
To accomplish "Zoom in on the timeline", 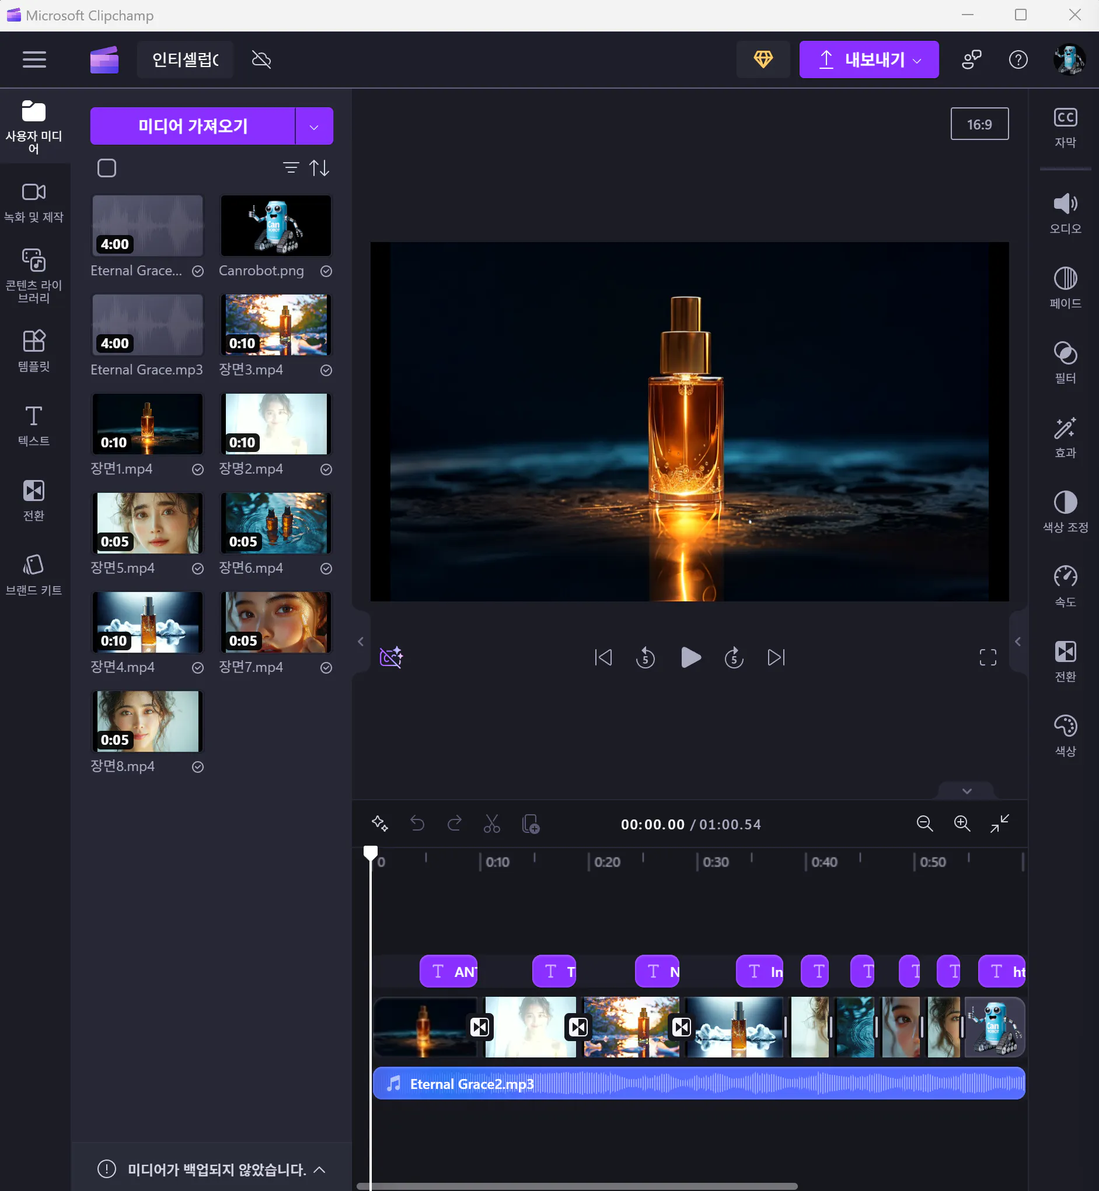I will [x=962, y=824].
